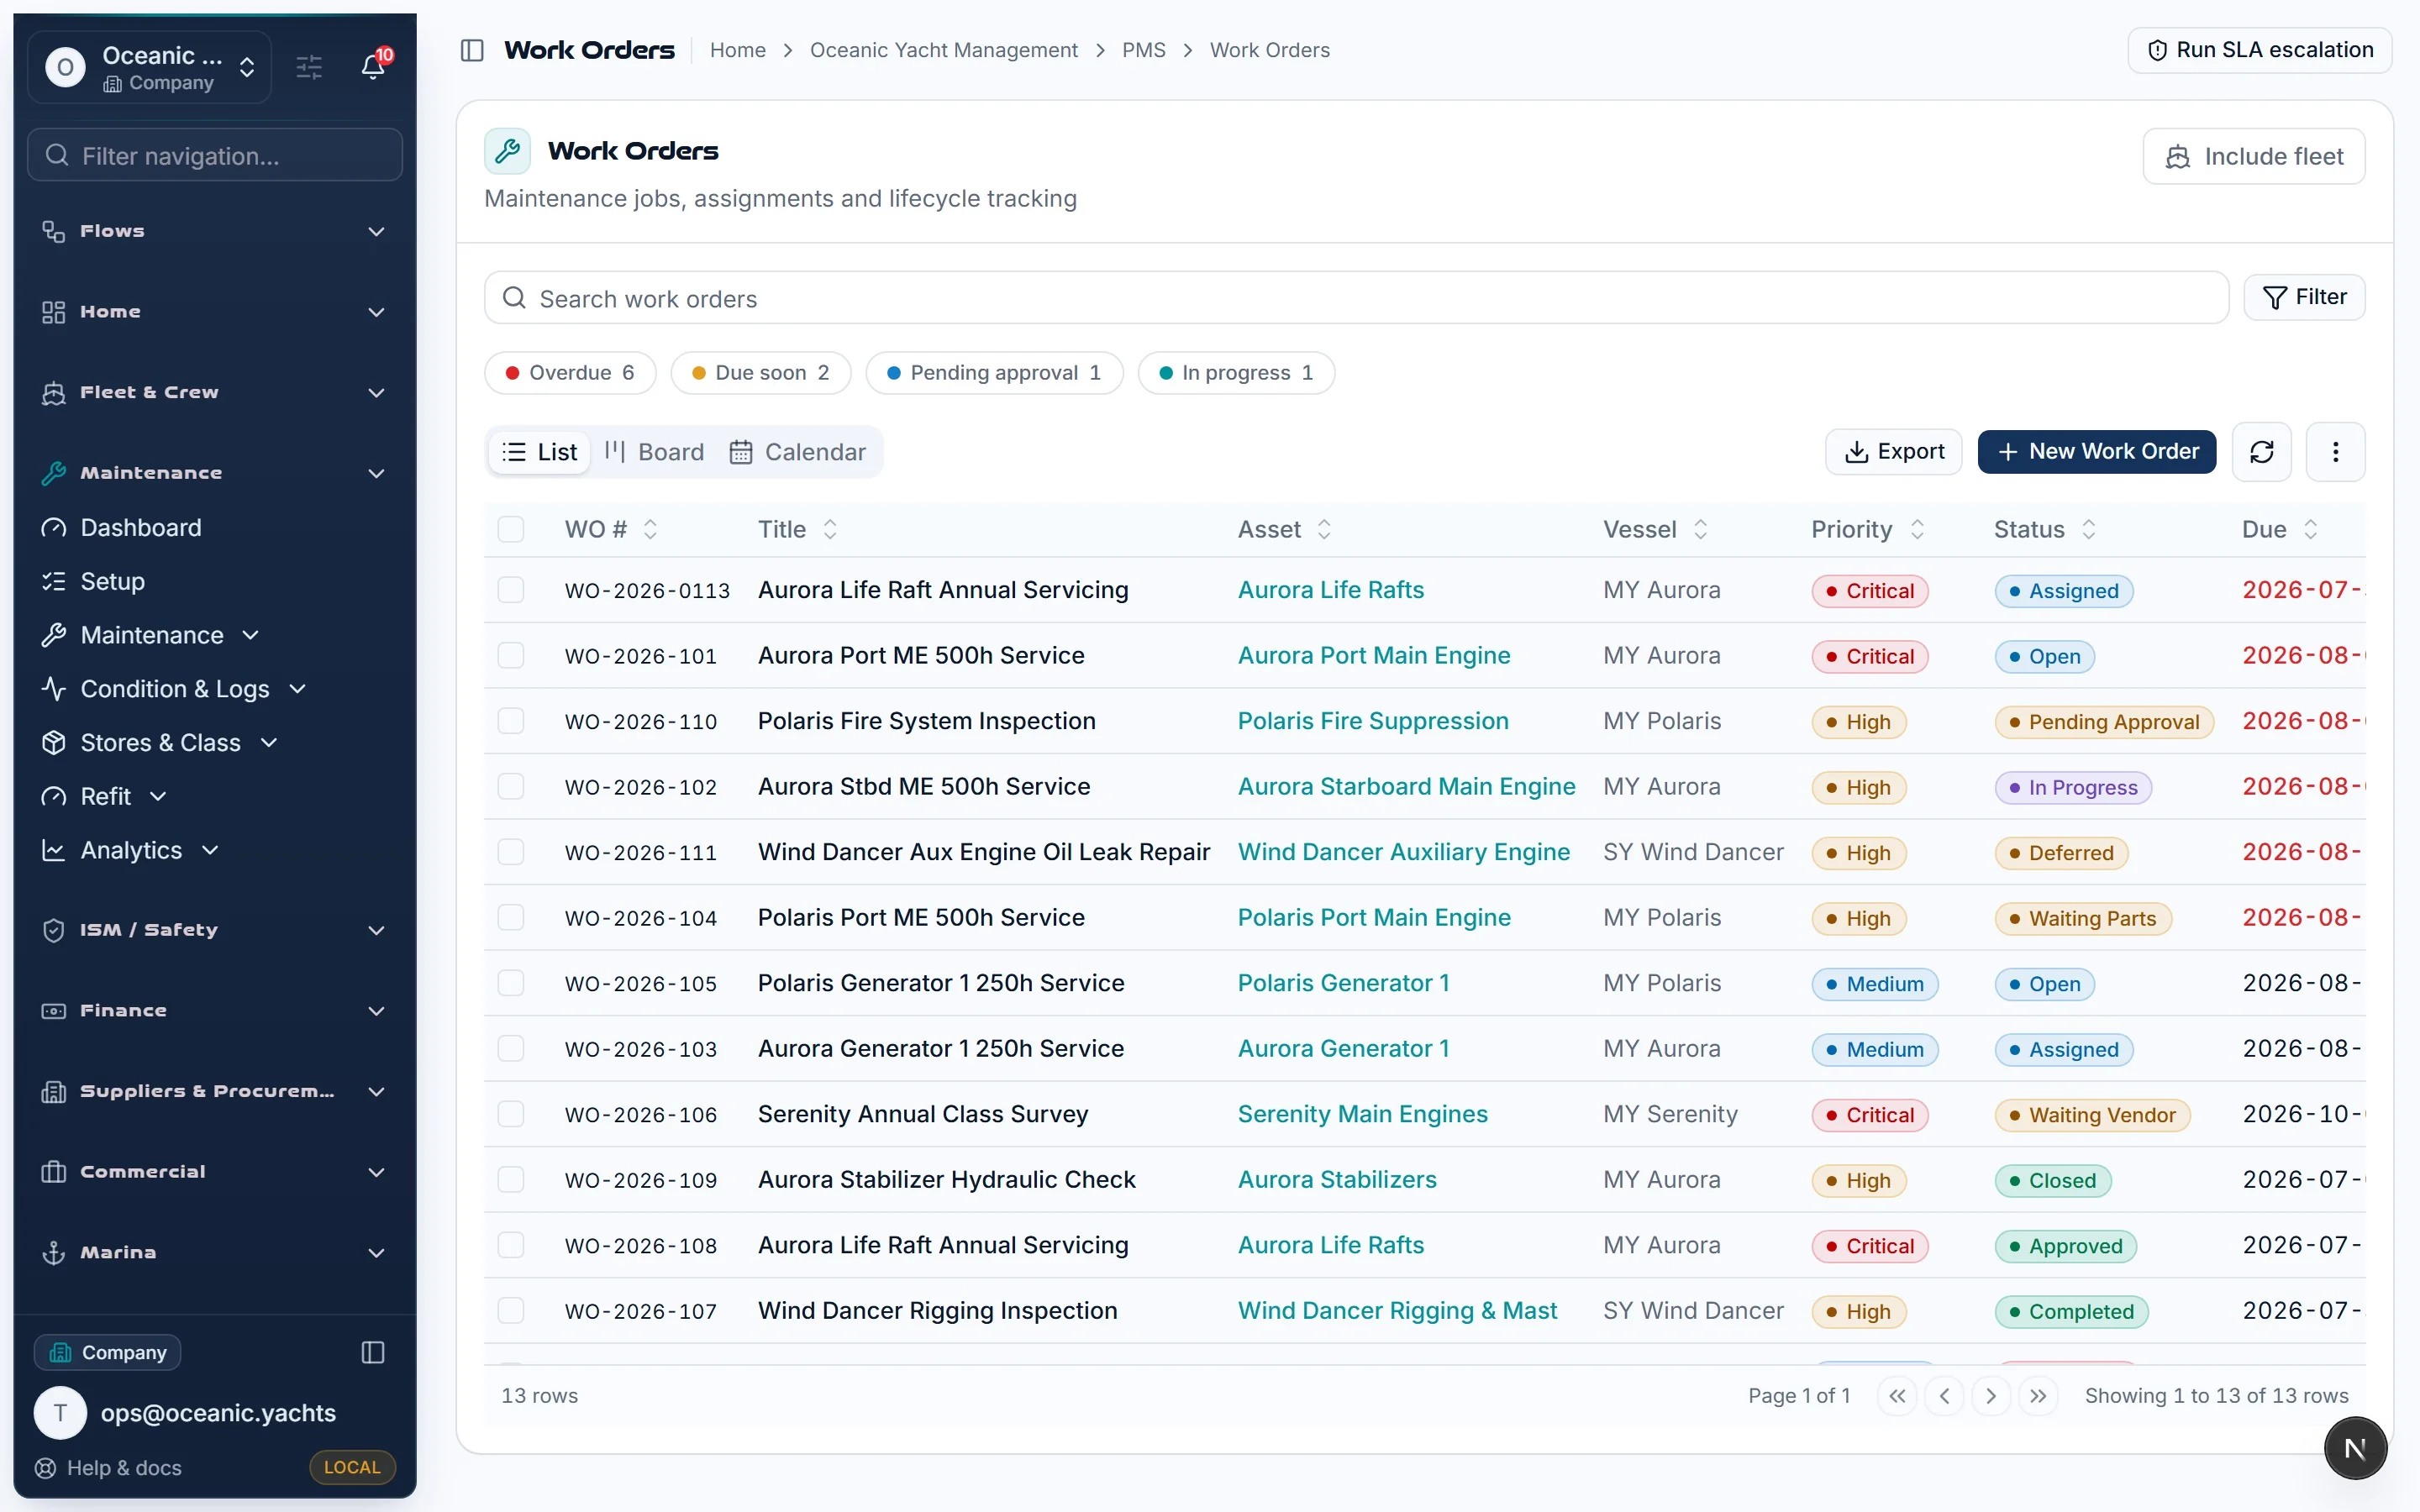The height and width of the screenshot is (1512, 2420).
Task: Click Filter navigation input in sidebar
Action: 215,155
